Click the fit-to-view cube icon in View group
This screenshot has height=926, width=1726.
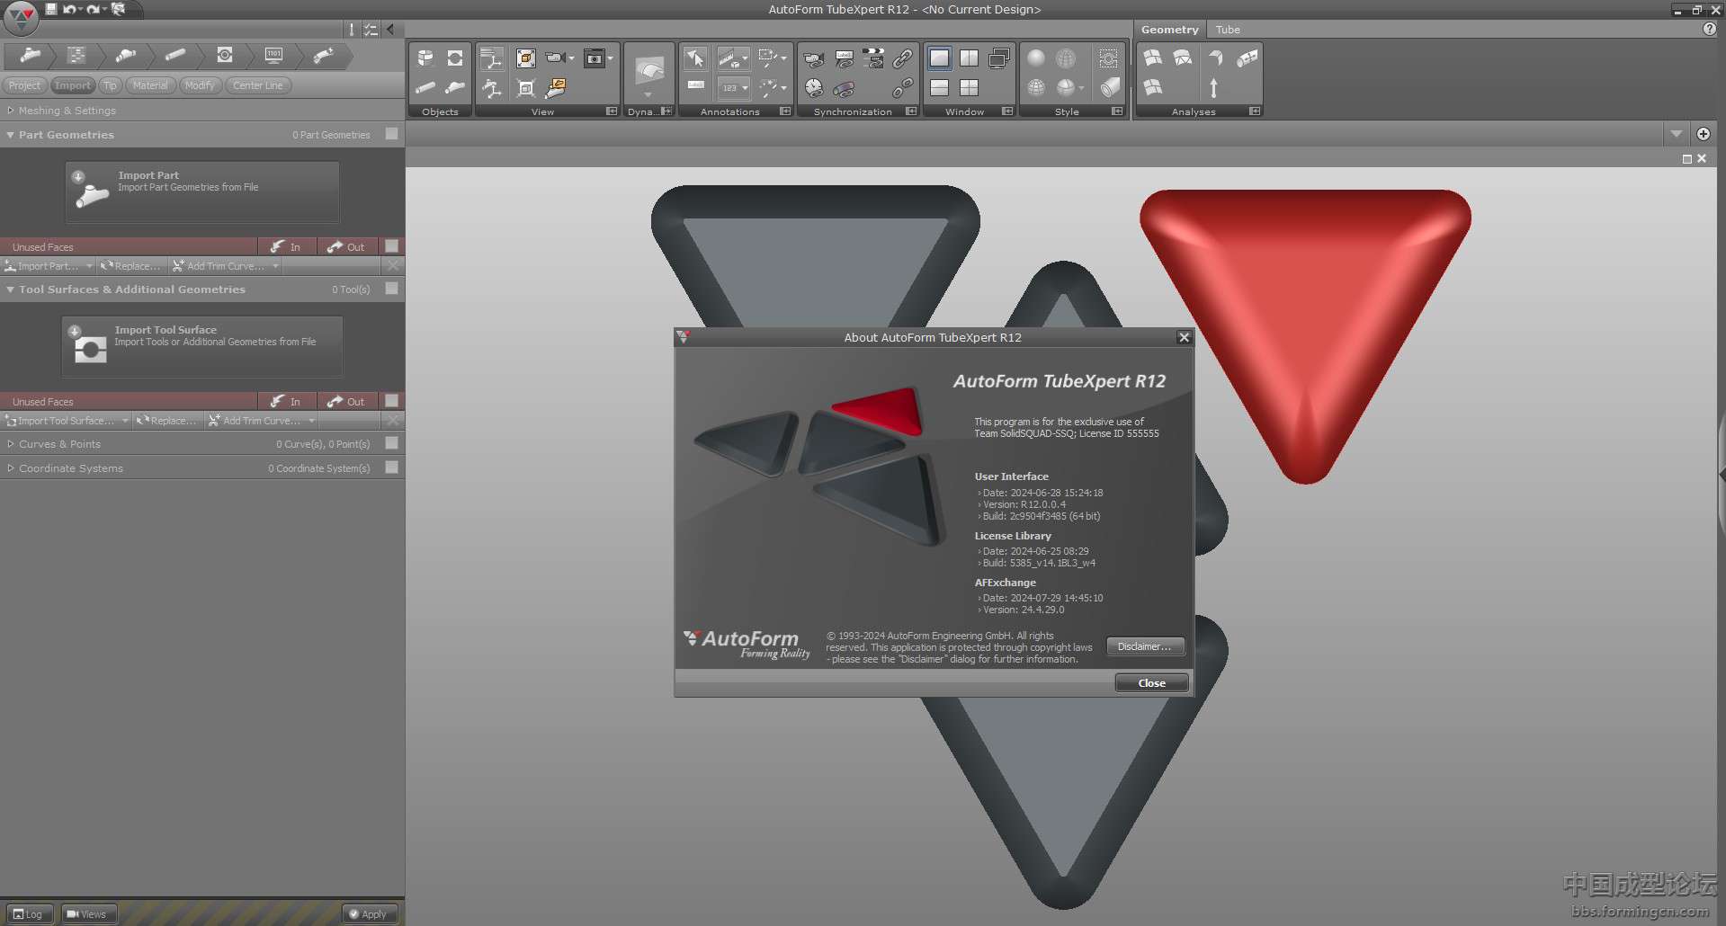point(526,59)
